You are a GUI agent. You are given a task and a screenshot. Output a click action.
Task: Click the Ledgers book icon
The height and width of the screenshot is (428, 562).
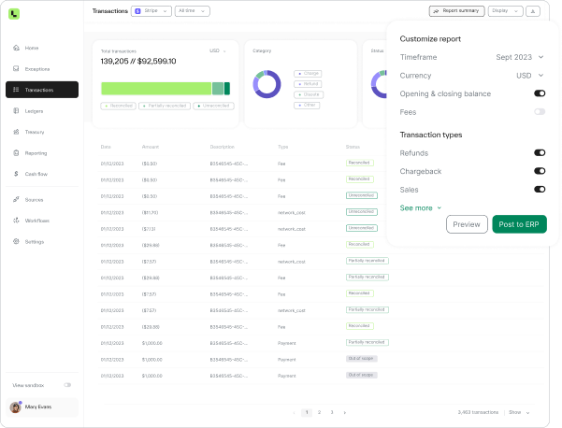pyautogui.click(x=17, y=111)
